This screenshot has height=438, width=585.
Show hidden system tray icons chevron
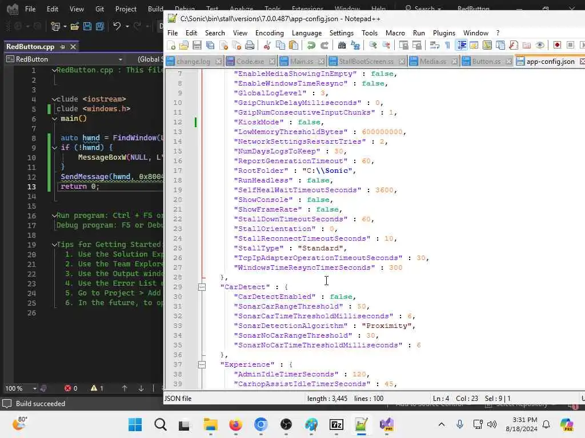(x=442, y=424)
